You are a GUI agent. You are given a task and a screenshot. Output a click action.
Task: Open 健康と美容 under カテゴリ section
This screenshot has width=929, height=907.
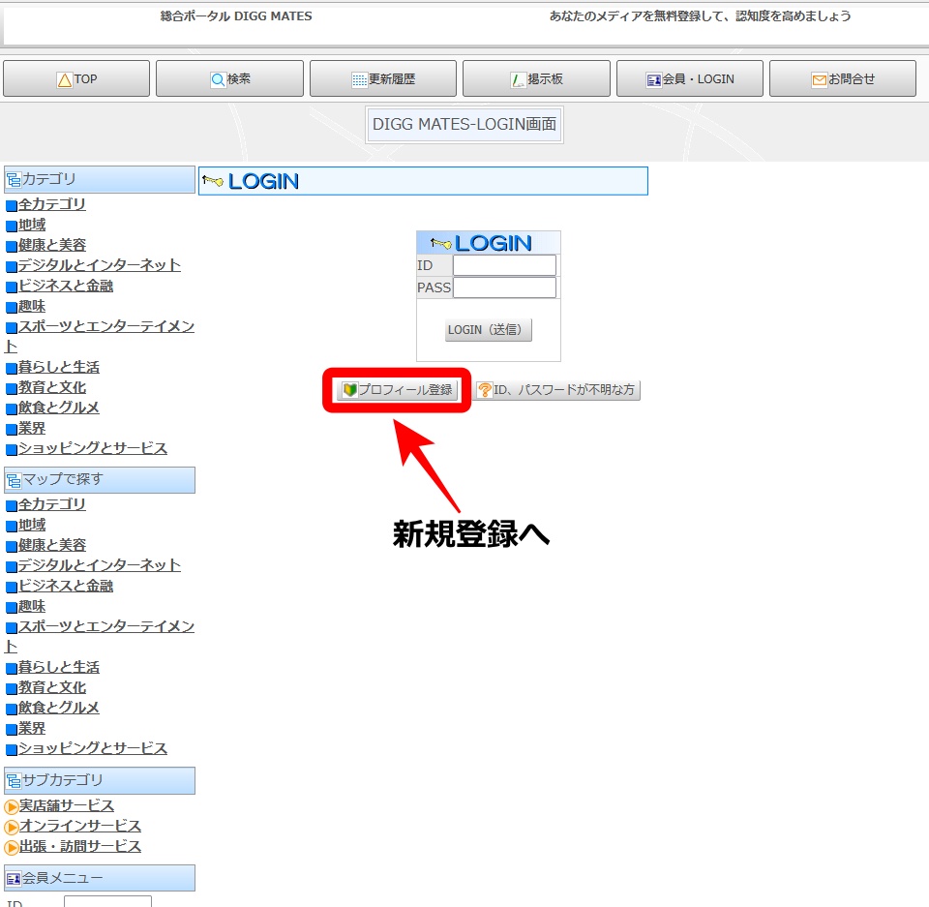click(x=51, y=245)
